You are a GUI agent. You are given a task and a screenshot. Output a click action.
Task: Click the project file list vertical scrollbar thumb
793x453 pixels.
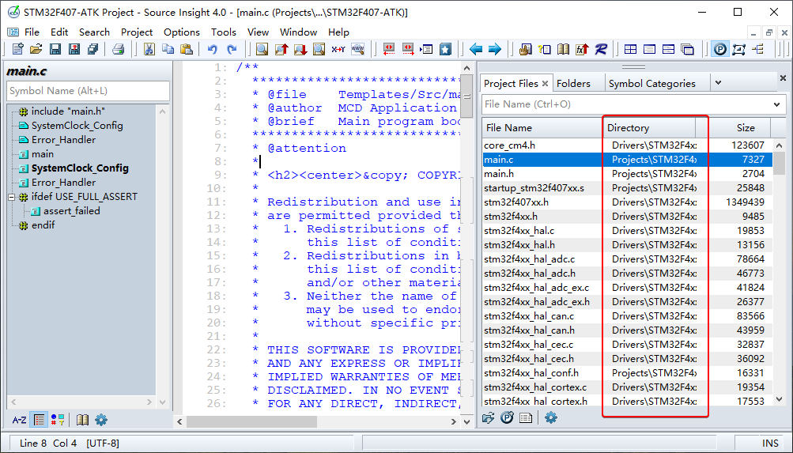(780, 163)
